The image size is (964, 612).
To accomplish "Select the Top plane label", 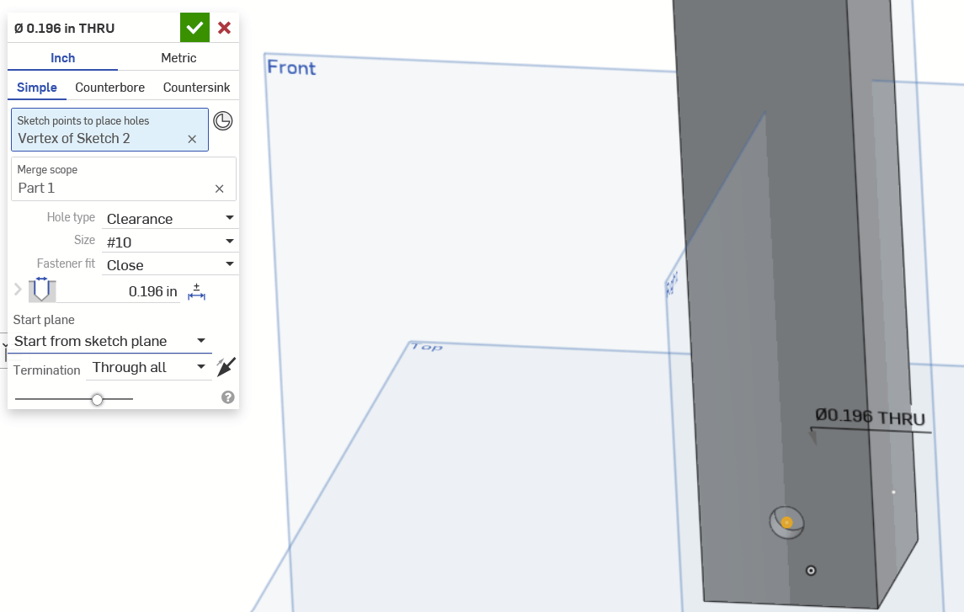I will tap(427, 347).
